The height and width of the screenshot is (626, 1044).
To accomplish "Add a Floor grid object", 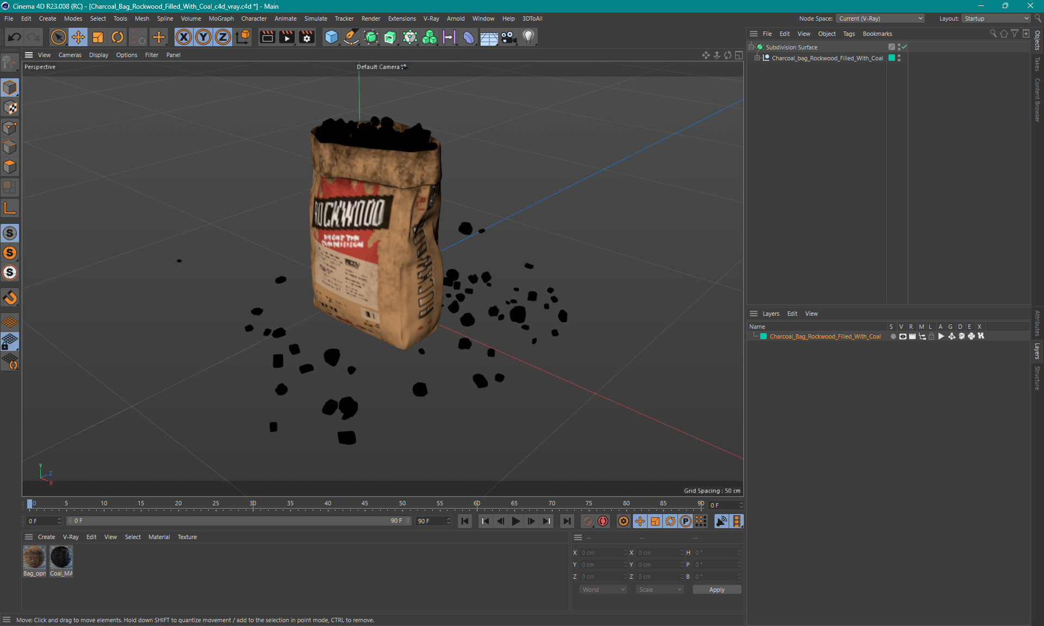I will (489, 37).
